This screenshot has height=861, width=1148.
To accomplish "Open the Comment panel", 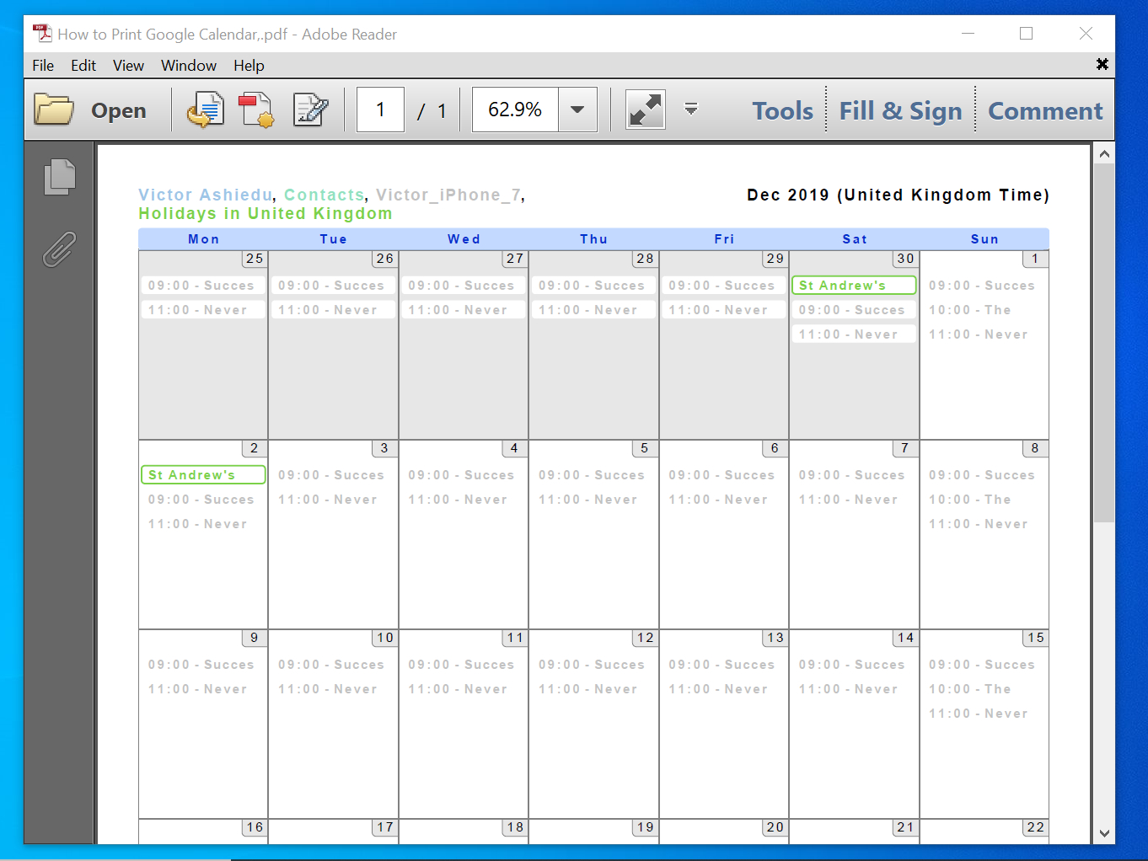I will [x=1045, y=110].
